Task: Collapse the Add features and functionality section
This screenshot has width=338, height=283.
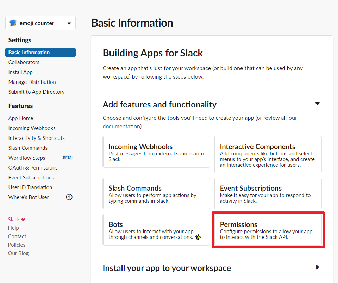Action: pos(317,104)
